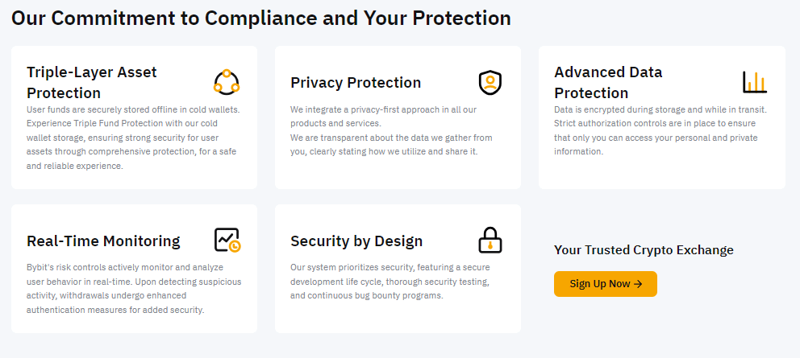The image size is (800, 358).
Task: Click the Real-Time Monitoring chart icon
Action: point(227,241)
